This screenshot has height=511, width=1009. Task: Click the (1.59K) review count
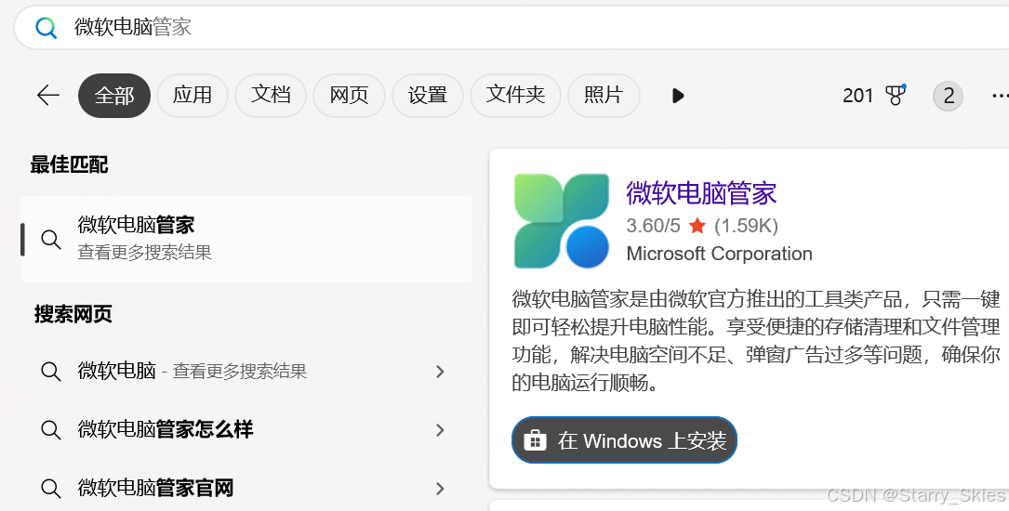coord(746,226)
